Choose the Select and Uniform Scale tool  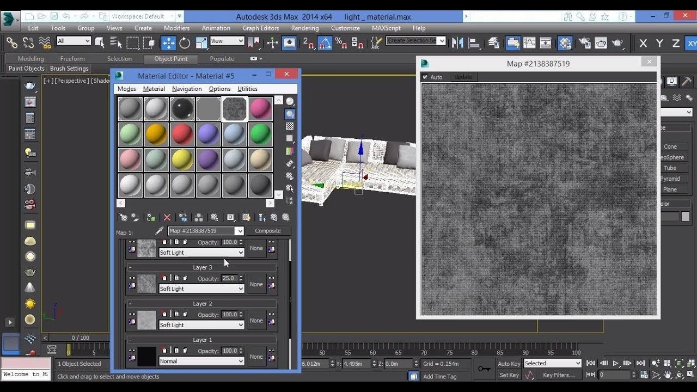[201, 42]
